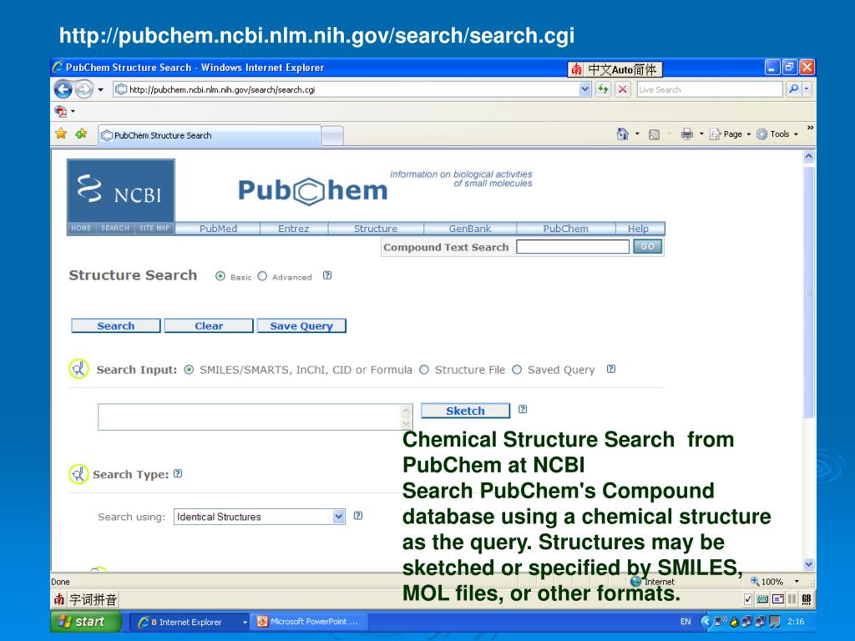Expand the toolbar overflow chevron
855x641 pixels.
point(810,128)
